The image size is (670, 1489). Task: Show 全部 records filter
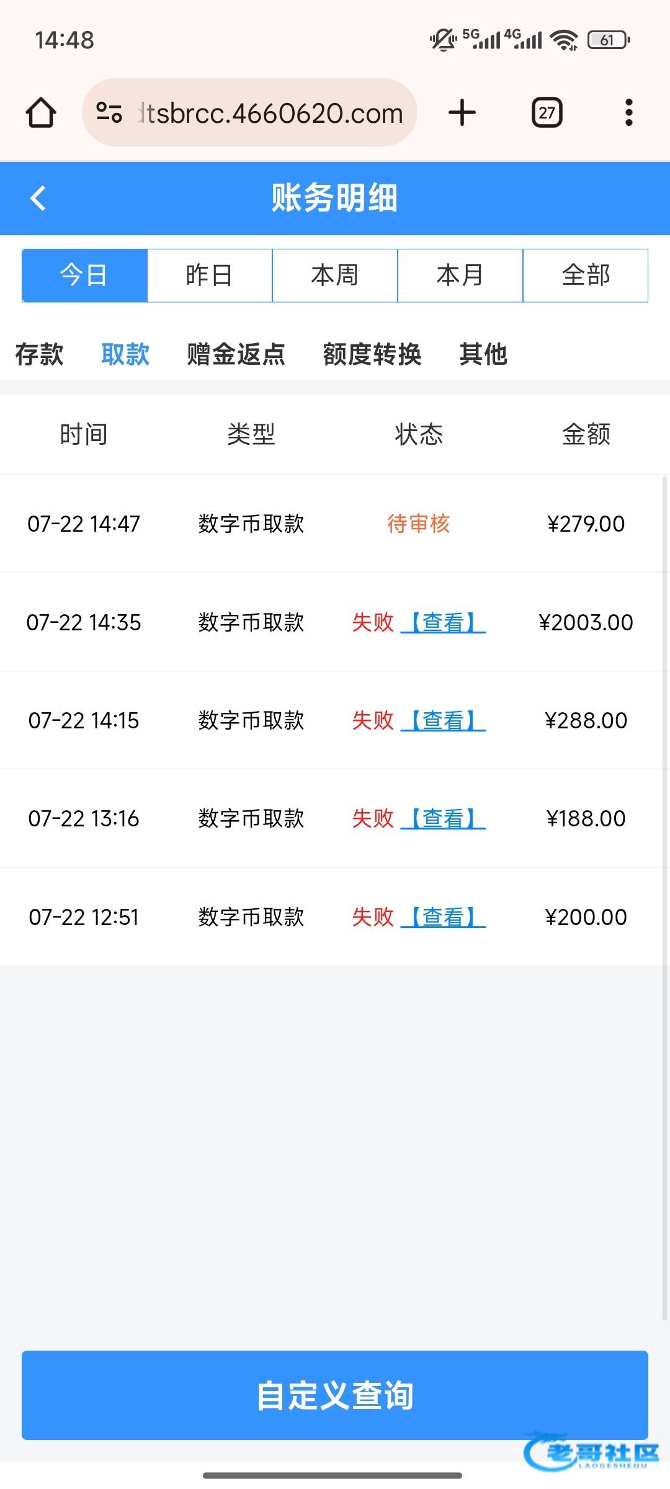click(586, 275)
